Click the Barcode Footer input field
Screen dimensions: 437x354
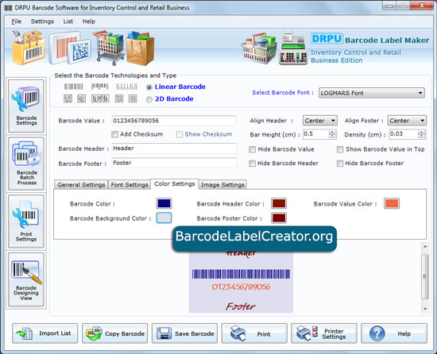click(x=174, y=163)
